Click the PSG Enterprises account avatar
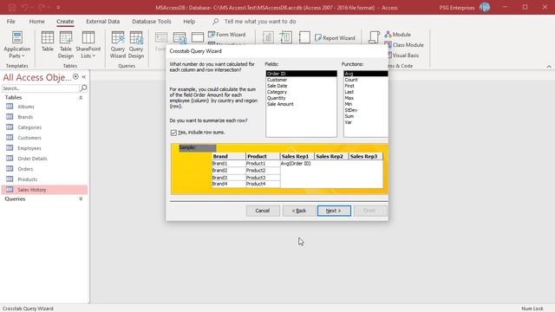This screenshot has width=555, height=312. tap(485, 7)
